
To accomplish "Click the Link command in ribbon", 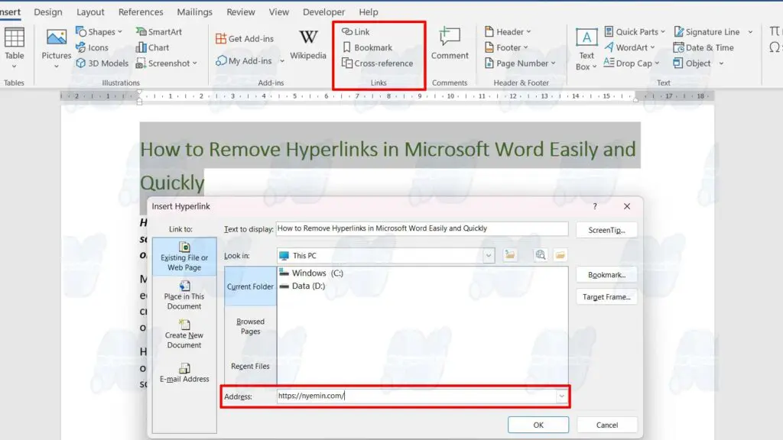I will pyautogui.click(x=356, y=31).
